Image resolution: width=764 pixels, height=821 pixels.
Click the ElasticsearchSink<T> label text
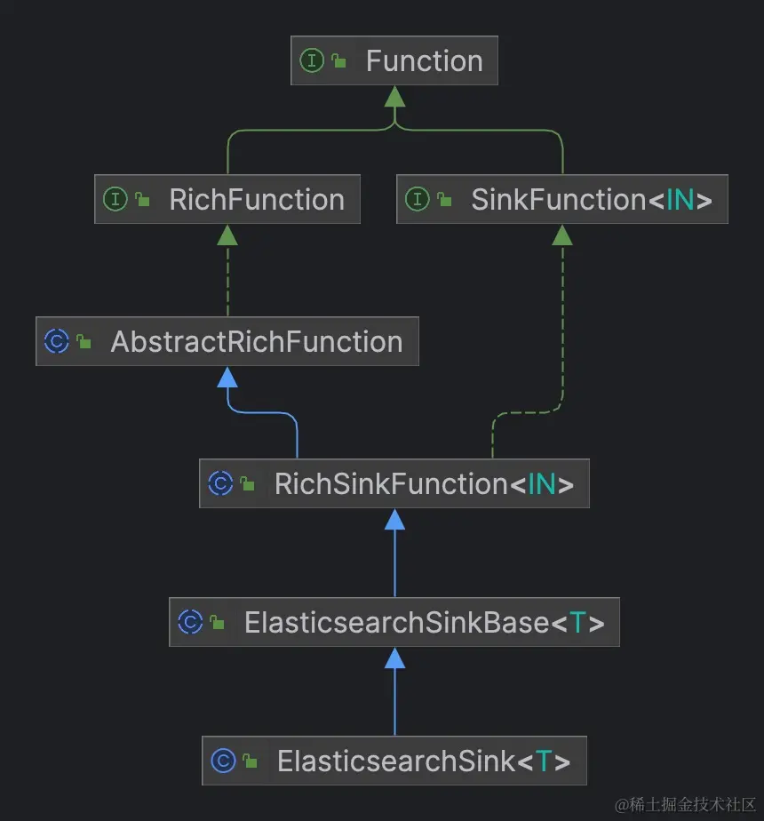point(424,761)
